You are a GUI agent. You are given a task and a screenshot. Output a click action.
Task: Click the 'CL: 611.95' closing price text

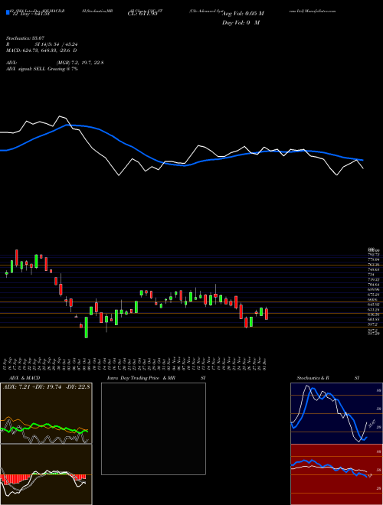(142, 14)
